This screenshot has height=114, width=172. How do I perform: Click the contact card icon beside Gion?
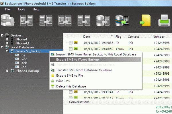pos(17,59)
